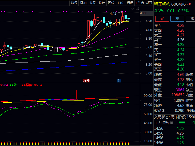Switch to 多股 multi-stock view
Image resolution: width=195 pixels, height=146 pixels.
(x=93, y=3)
